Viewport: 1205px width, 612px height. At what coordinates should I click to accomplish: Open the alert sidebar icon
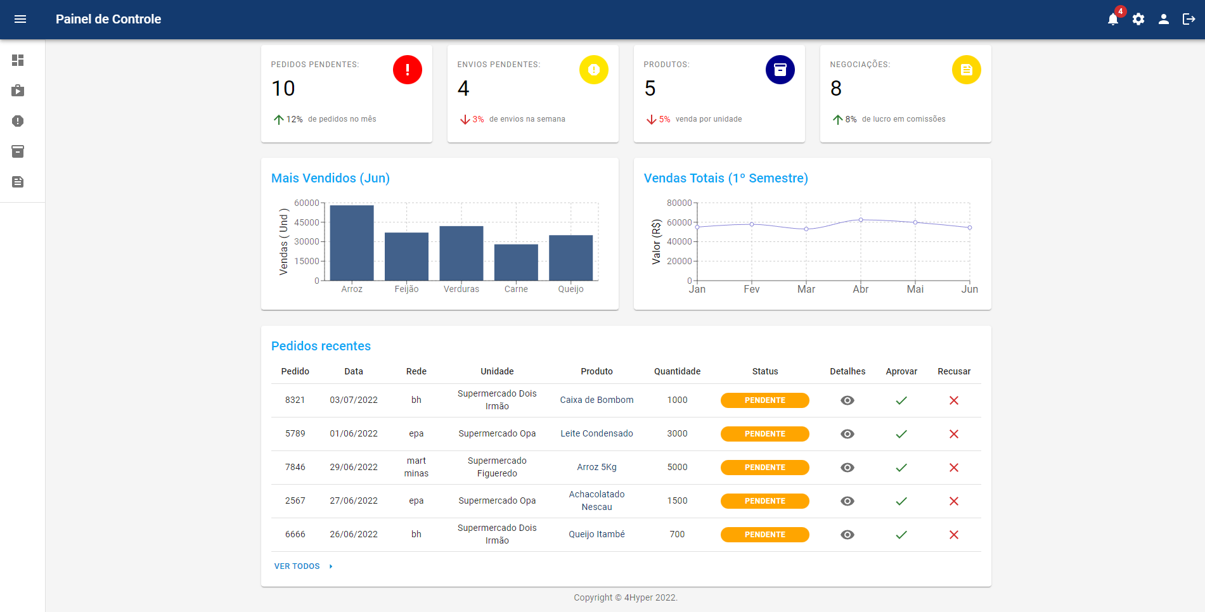[x=18, y=121]
